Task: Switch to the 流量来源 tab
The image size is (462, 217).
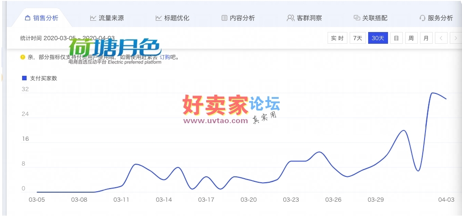Action: point(111,18)
